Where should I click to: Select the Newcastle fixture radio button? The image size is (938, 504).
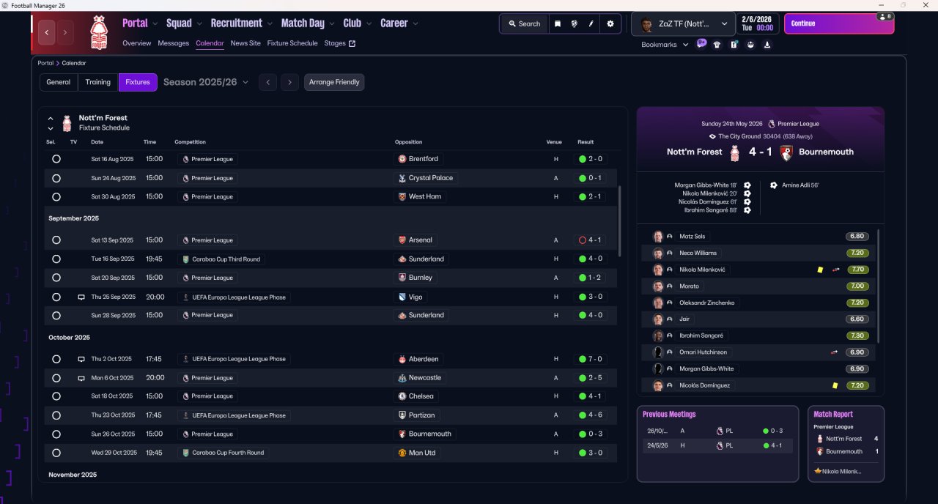[56, 378]
